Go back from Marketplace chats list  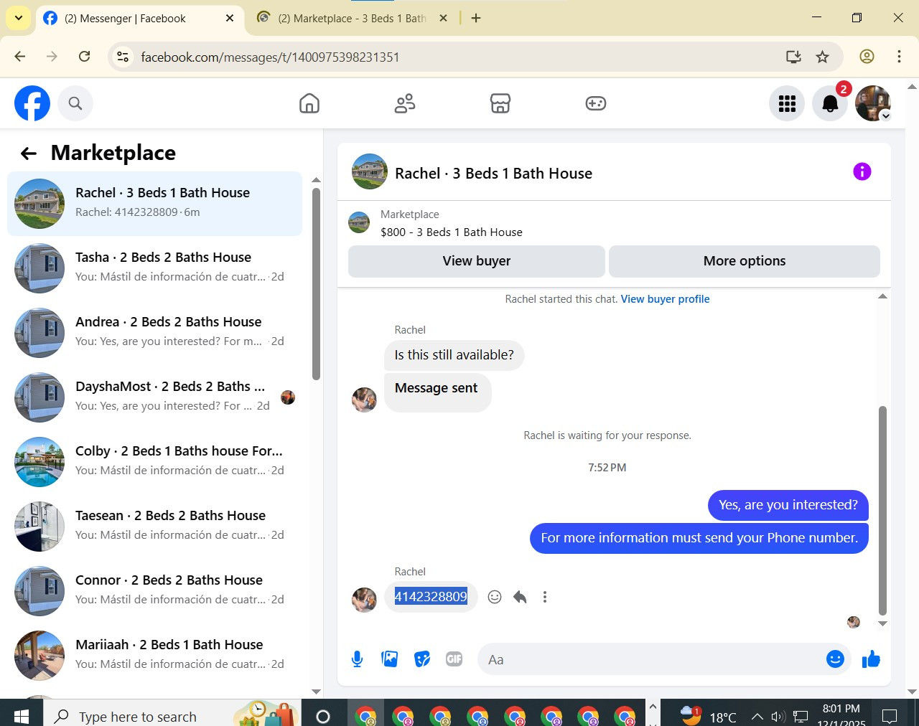point(28,153)
